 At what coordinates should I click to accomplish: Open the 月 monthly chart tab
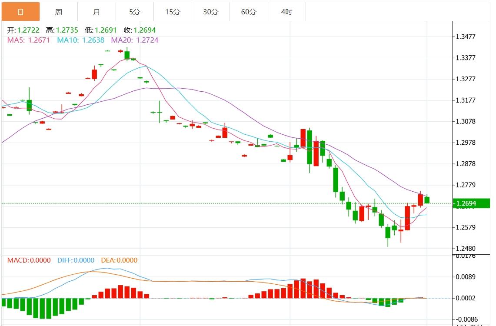(x=97, y=12)
